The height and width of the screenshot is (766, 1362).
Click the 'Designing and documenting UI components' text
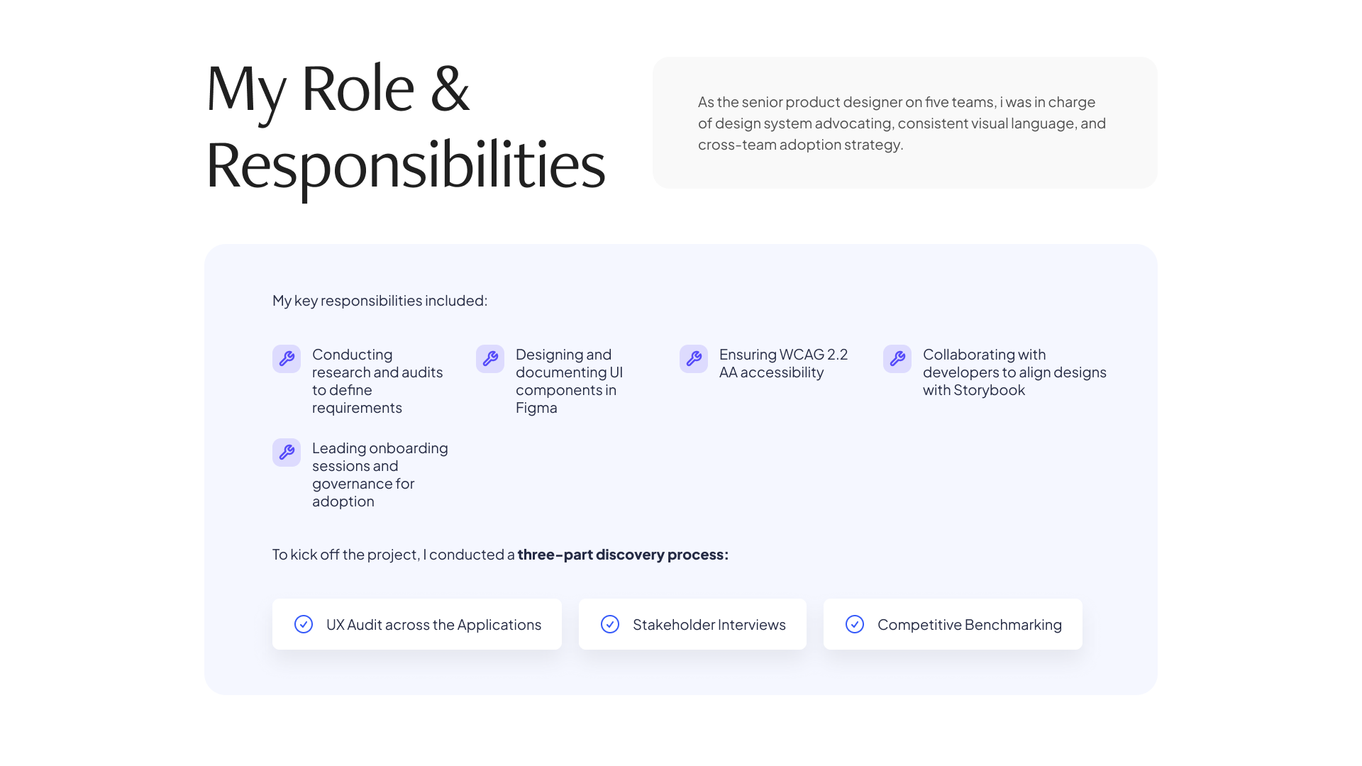pyautogui.click(x=569, y=381)
